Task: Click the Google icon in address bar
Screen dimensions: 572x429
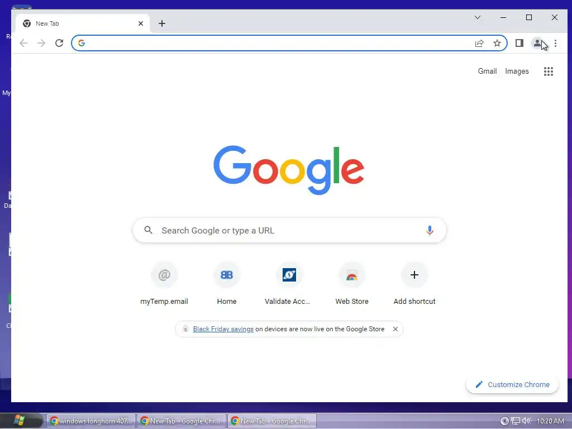Action: (x=82, y=43)
